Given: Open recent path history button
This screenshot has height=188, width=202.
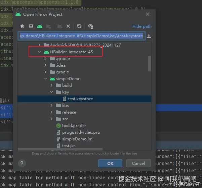Looking at the screenshot, I should [x=149, y=36].
